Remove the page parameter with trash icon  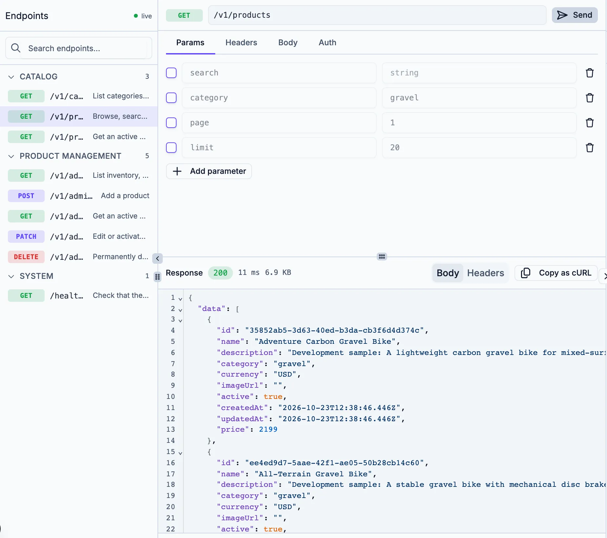pyautogui.click(x=590, y=123)
